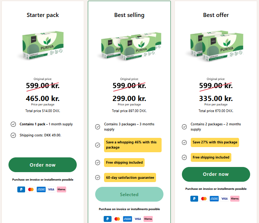Click checkmark beside 'Save 27% with this package'

coord(184,142)
